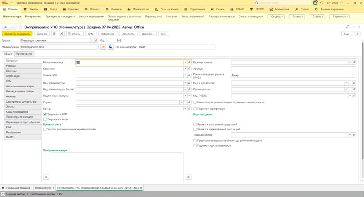Click the paperclip attachments icon

tap(61, 34)
